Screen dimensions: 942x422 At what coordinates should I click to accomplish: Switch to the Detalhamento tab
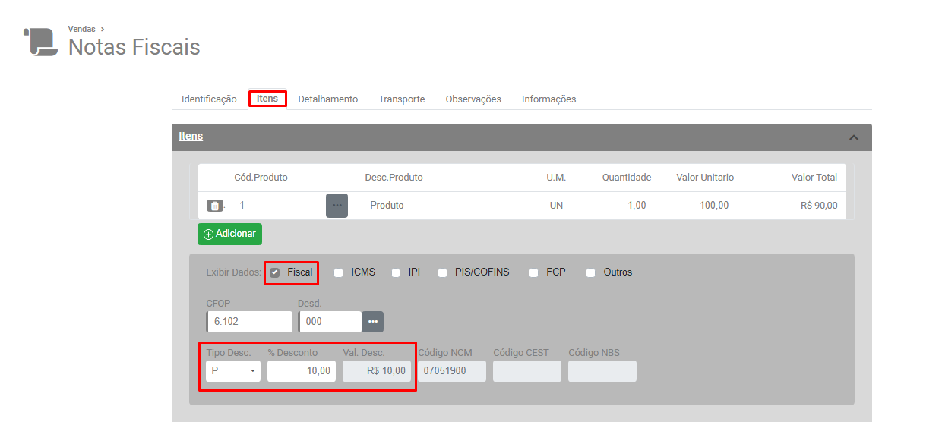coord(327,99)
